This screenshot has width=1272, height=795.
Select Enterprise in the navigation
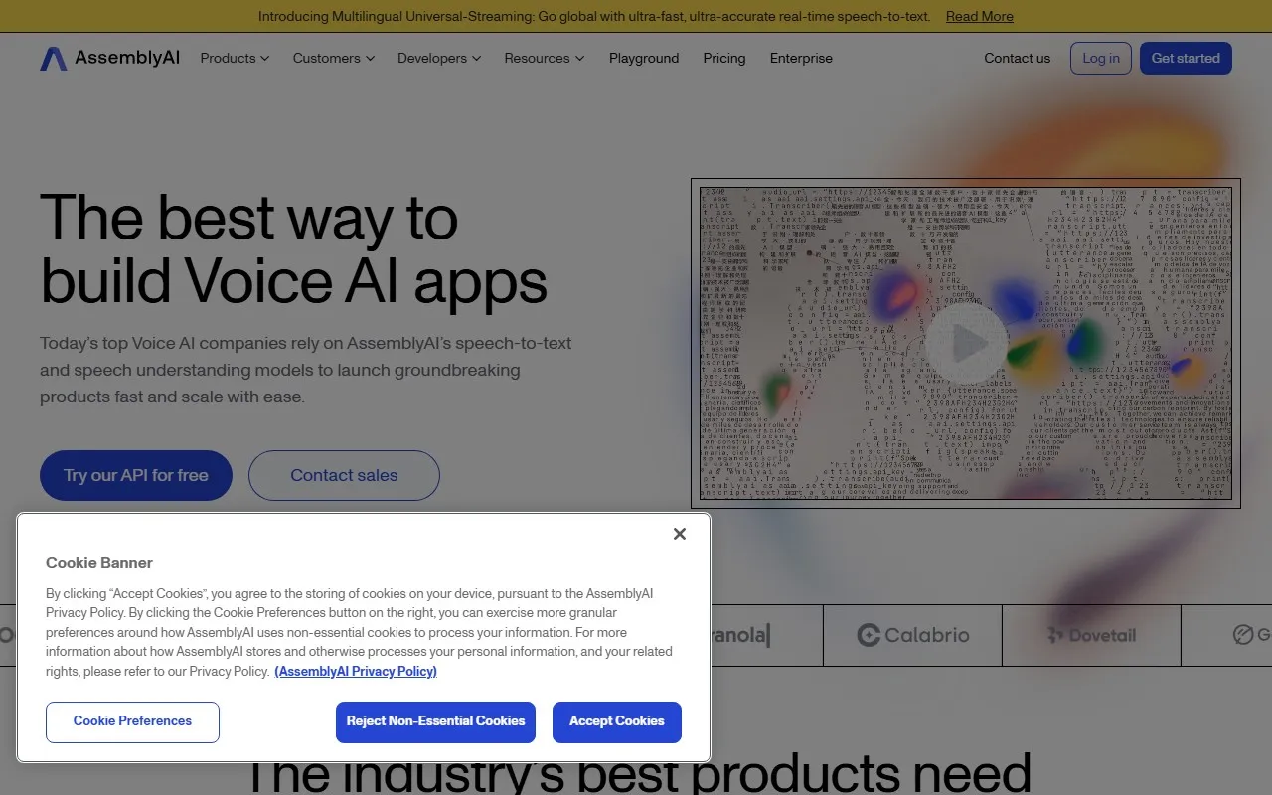click(801, 59)
